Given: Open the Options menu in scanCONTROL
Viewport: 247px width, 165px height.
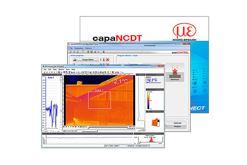Looking at the screenshot, I should click(88, 48).
